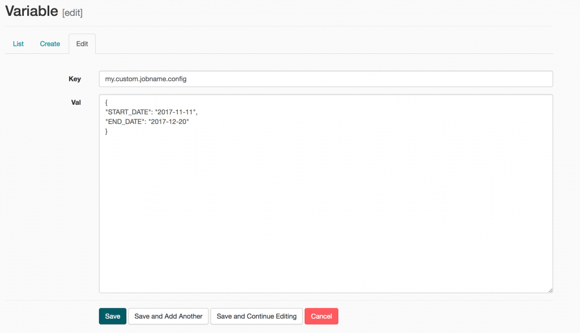Screen dimensions: 580x333
Task: Choose Save and Continue Editing
Action: pyautogui.click(x=257, y=316)
